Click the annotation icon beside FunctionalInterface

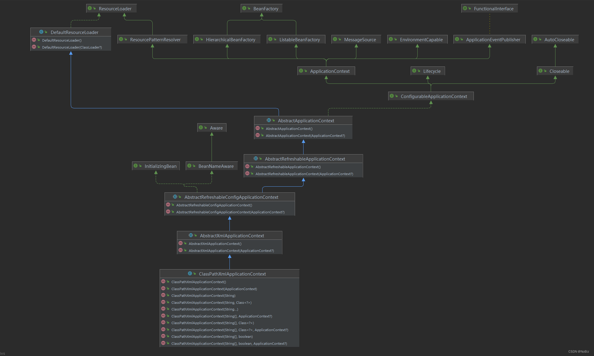click(465, 8)
